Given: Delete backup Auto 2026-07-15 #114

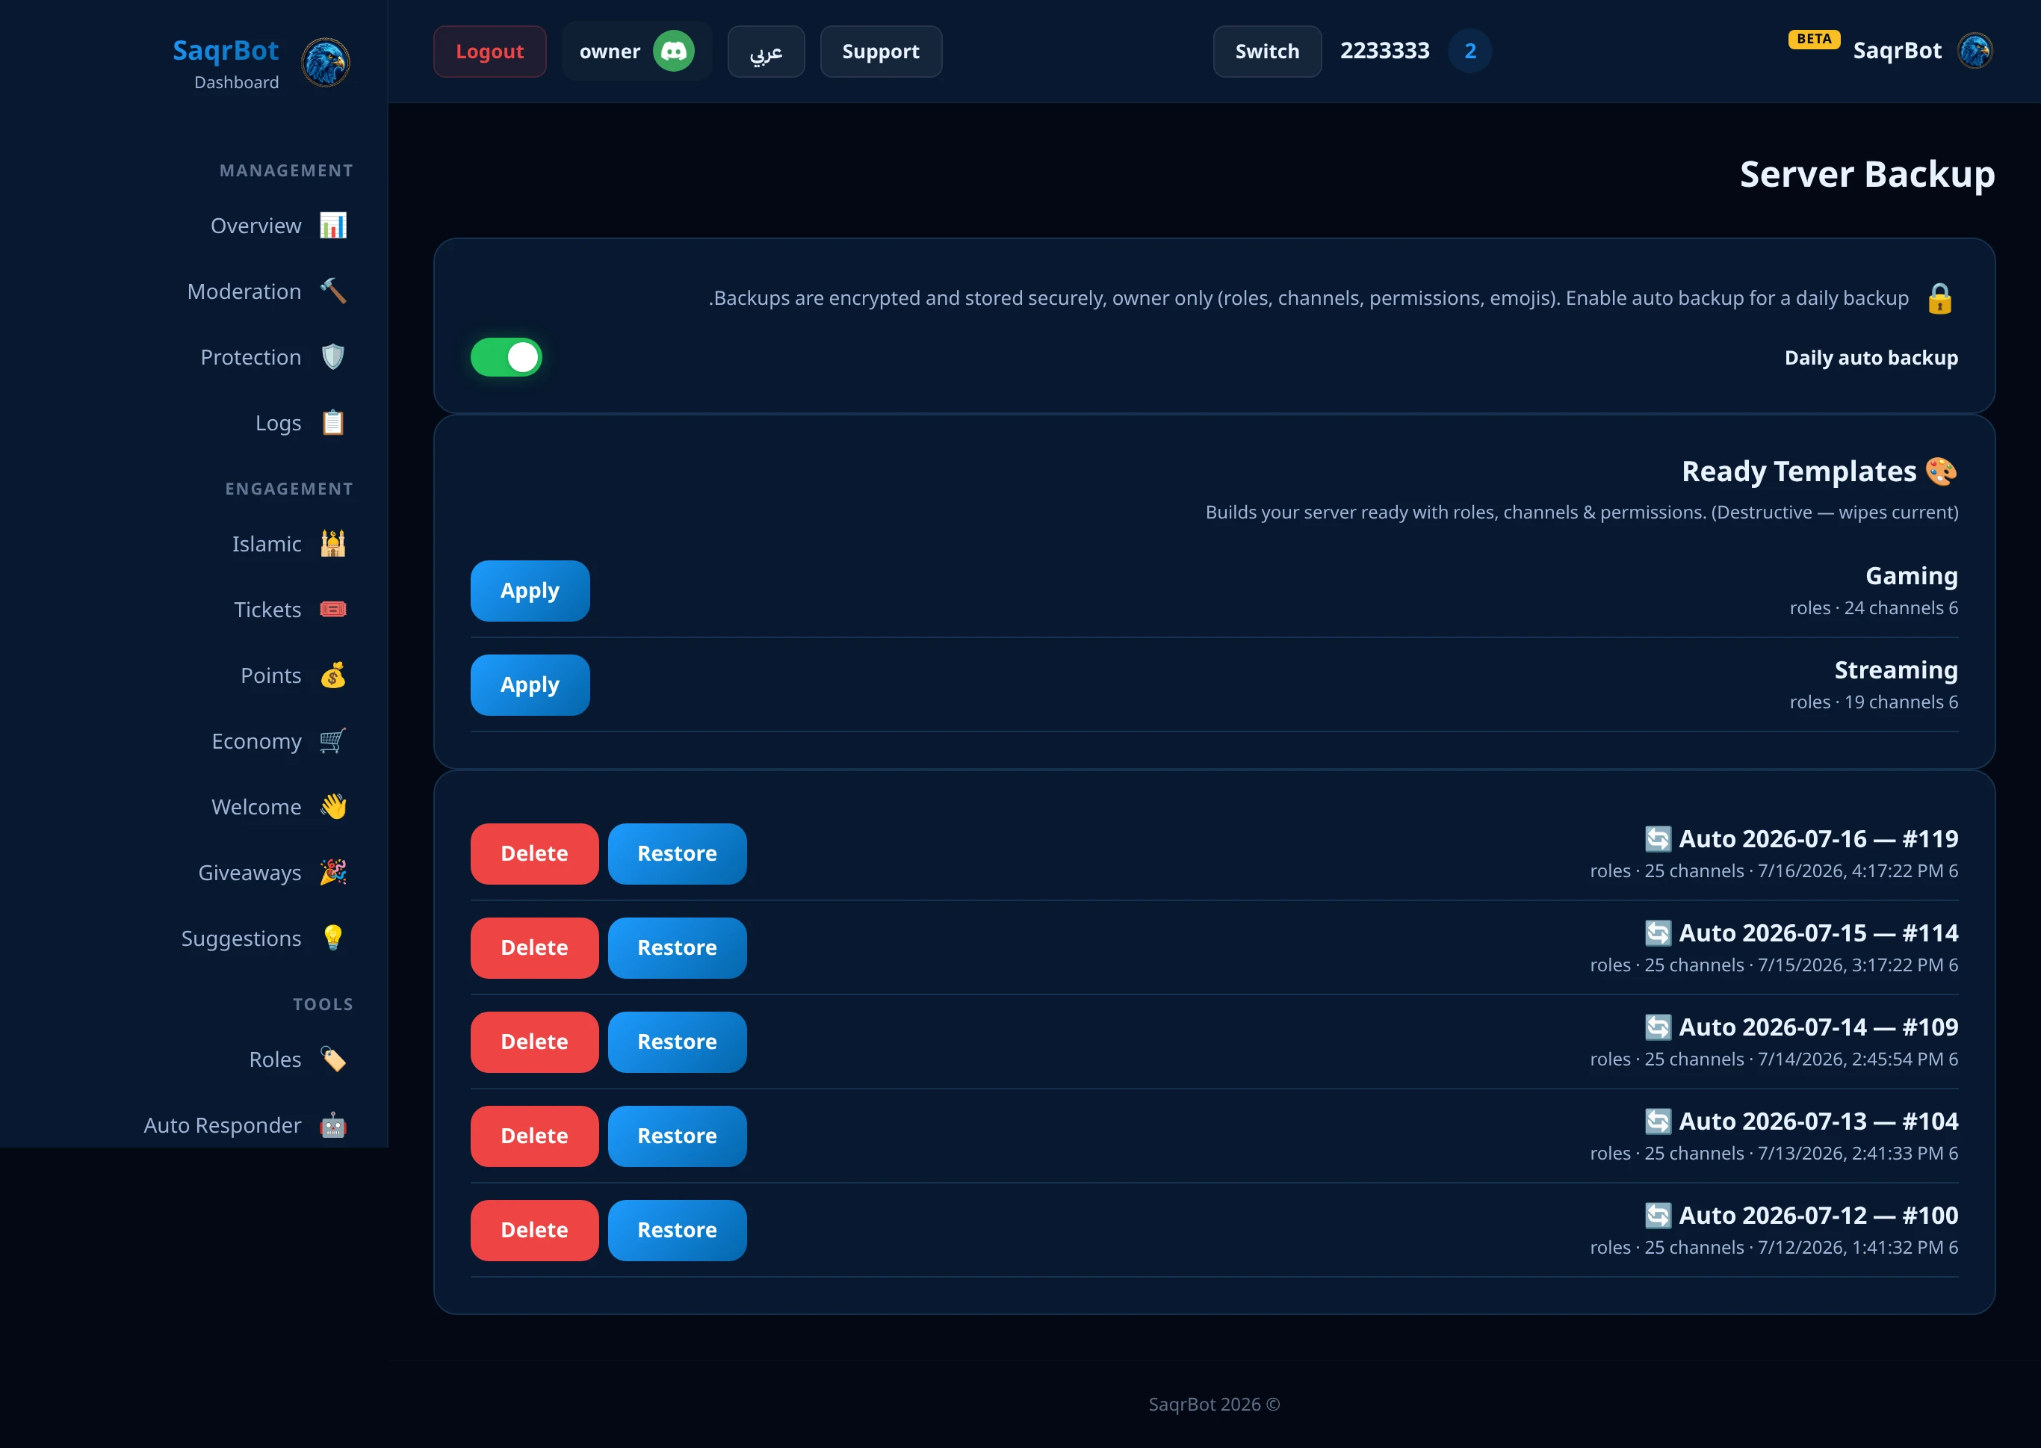Looking at the screenshot, I should point(535,948).
